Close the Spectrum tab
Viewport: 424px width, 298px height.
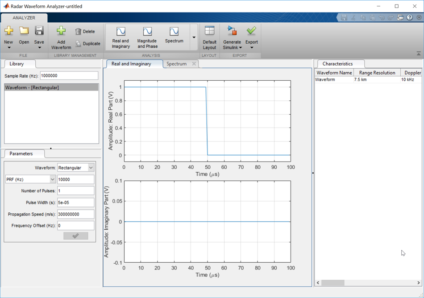[x=194, y=64]
